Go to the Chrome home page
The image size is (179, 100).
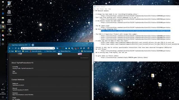(19, 48)
